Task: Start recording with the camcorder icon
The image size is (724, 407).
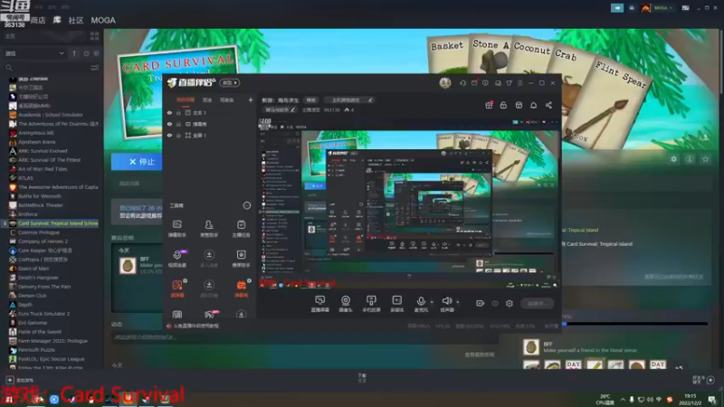Action: pos(481,303)
